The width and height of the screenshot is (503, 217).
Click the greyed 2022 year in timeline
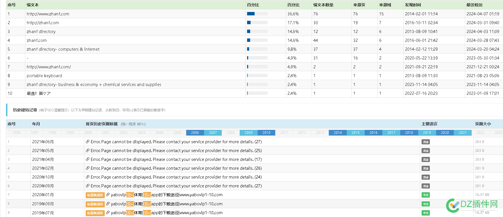481,133
